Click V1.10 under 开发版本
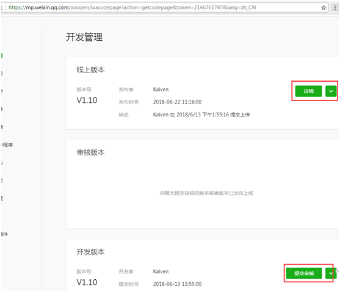The height and width of the screenshot is (292, 340). click(87, 282)
